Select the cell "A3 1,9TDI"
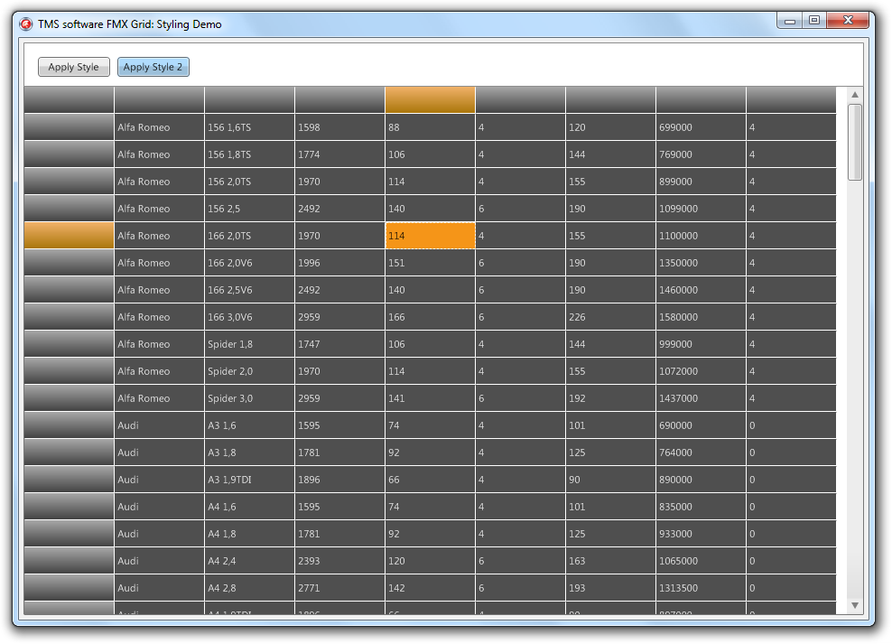This screenshot has width=892, height=644. (x=249, y=480)
